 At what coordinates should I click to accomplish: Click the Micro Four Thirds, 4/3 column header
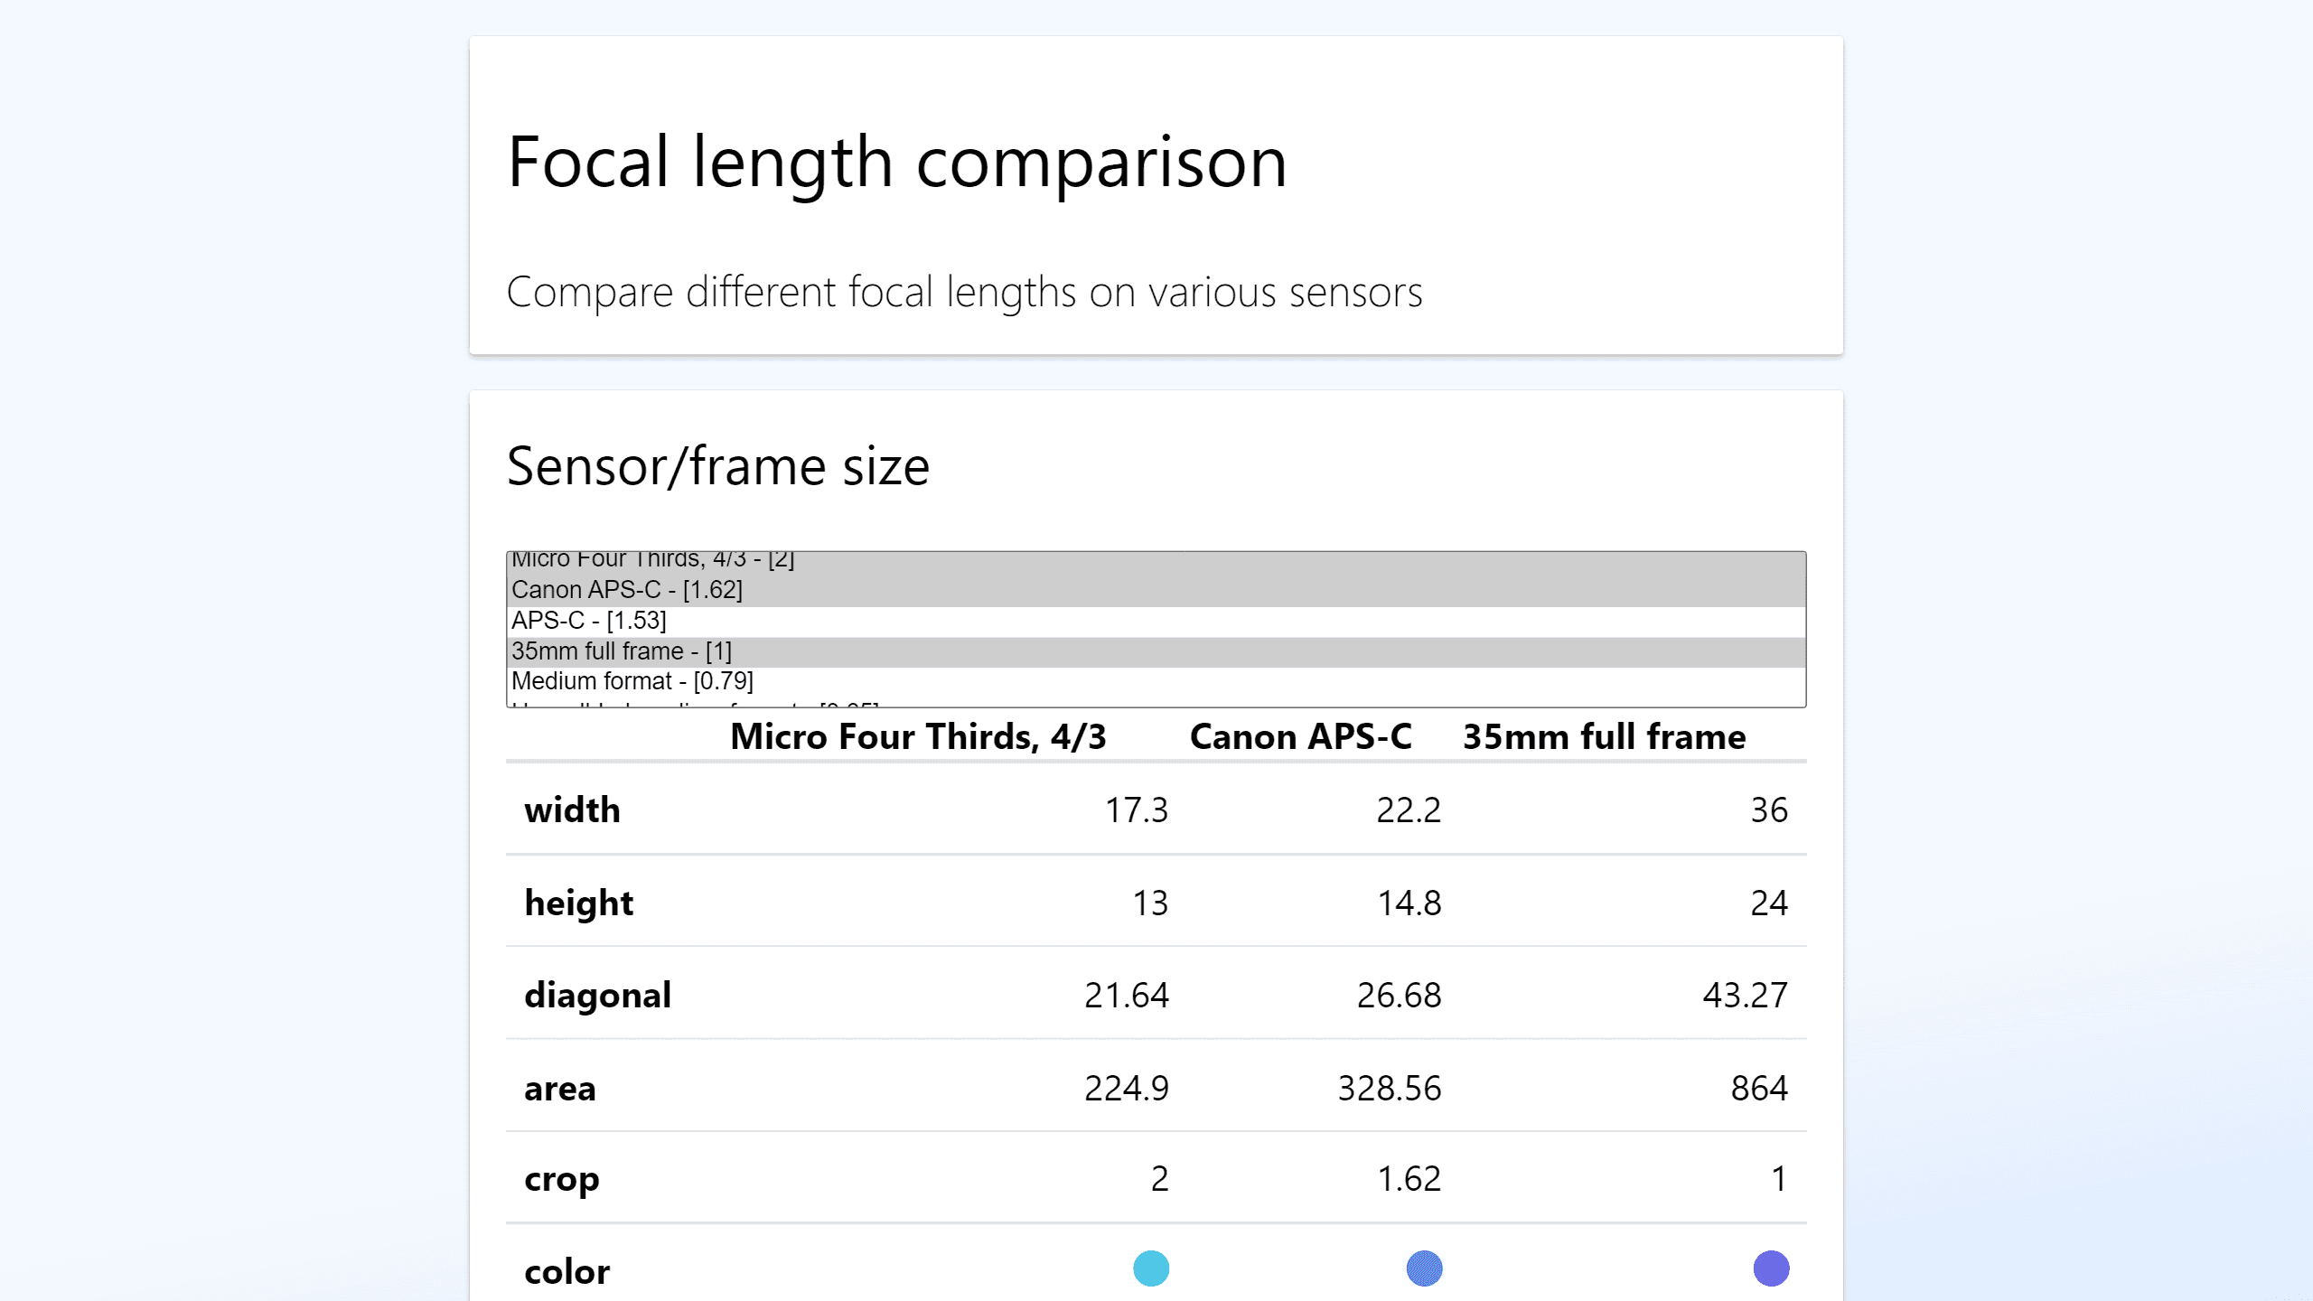pos(918,737)
